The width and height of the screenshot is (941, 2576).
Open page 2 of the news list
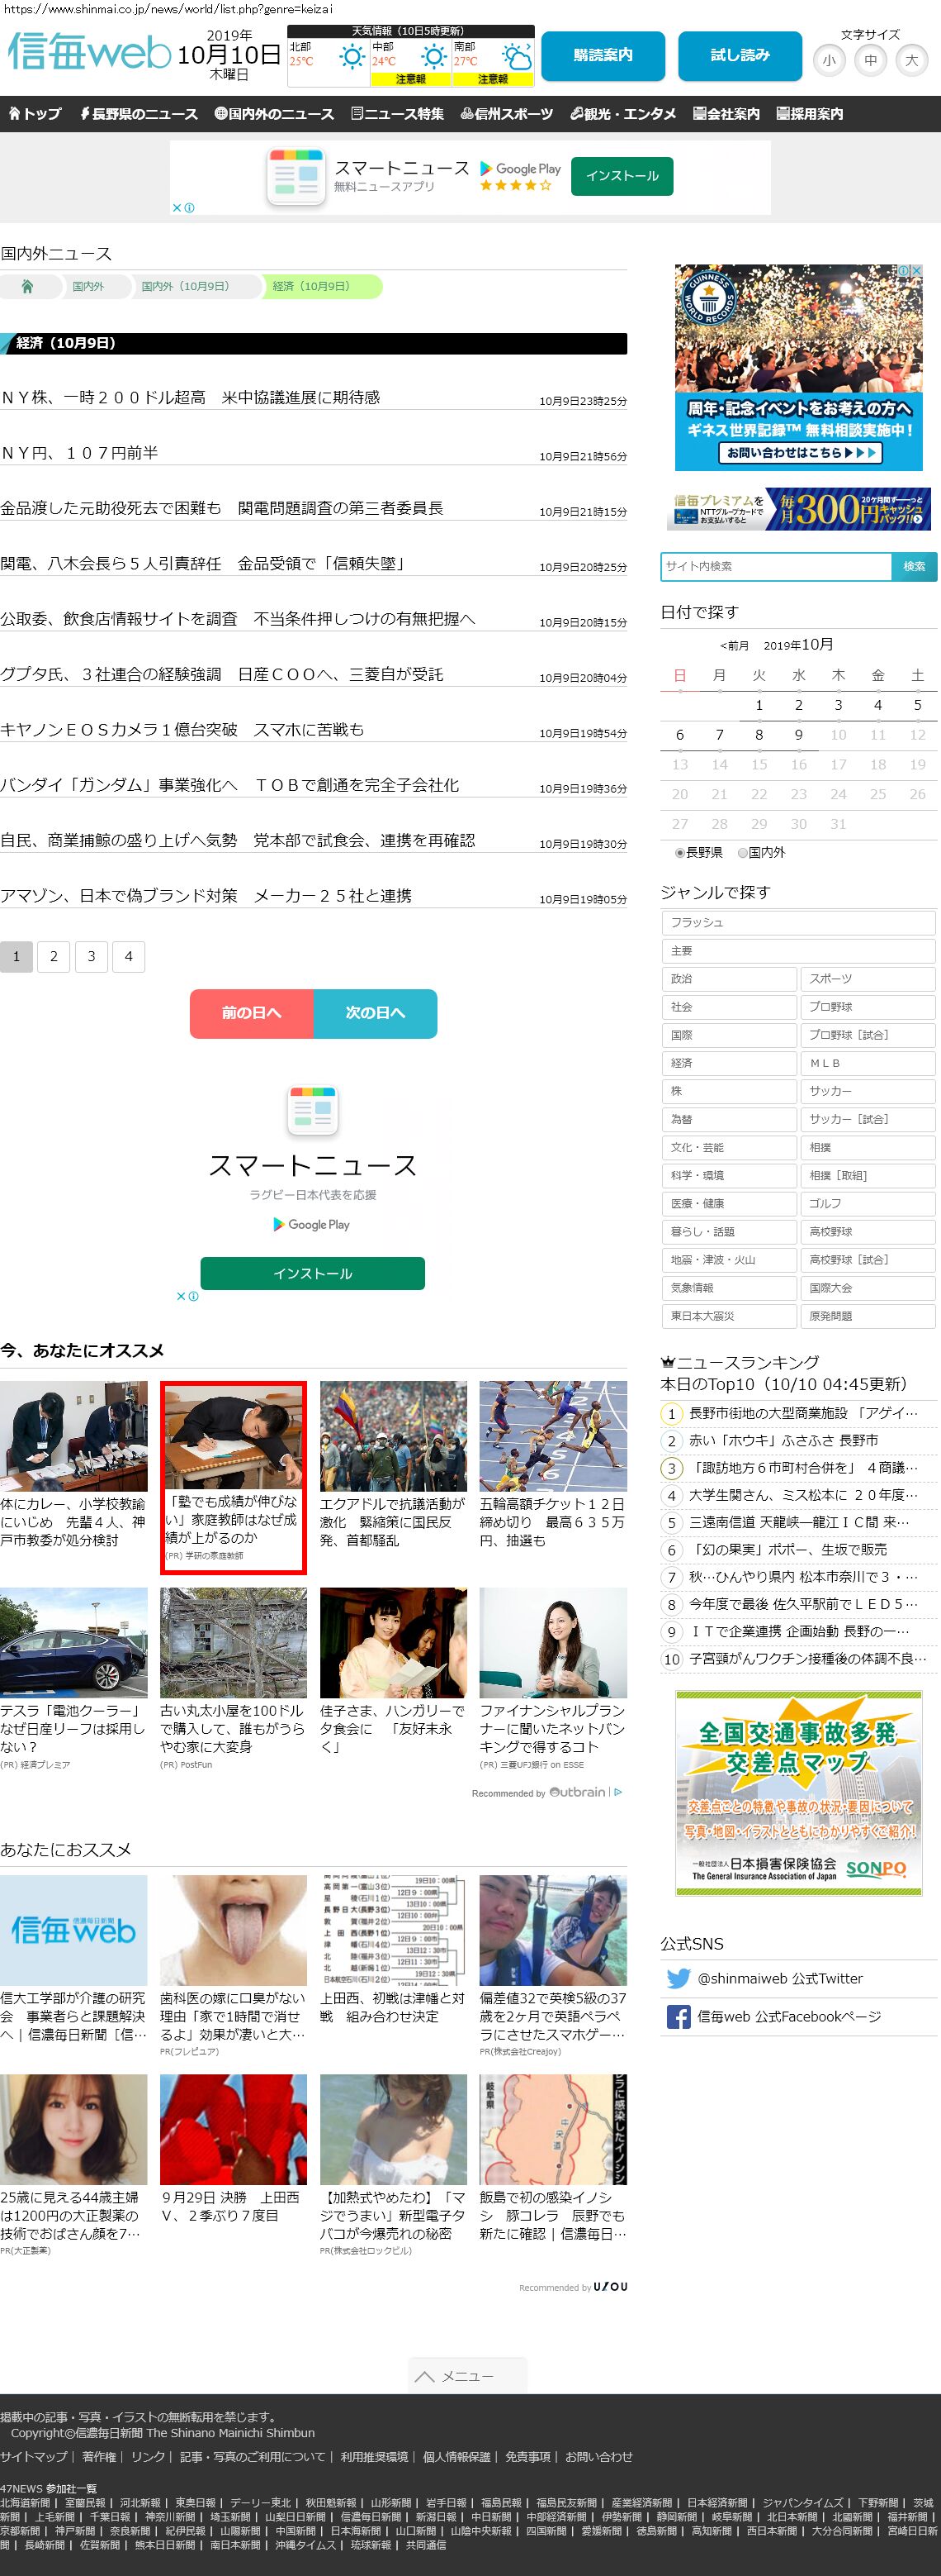point(54,956)
